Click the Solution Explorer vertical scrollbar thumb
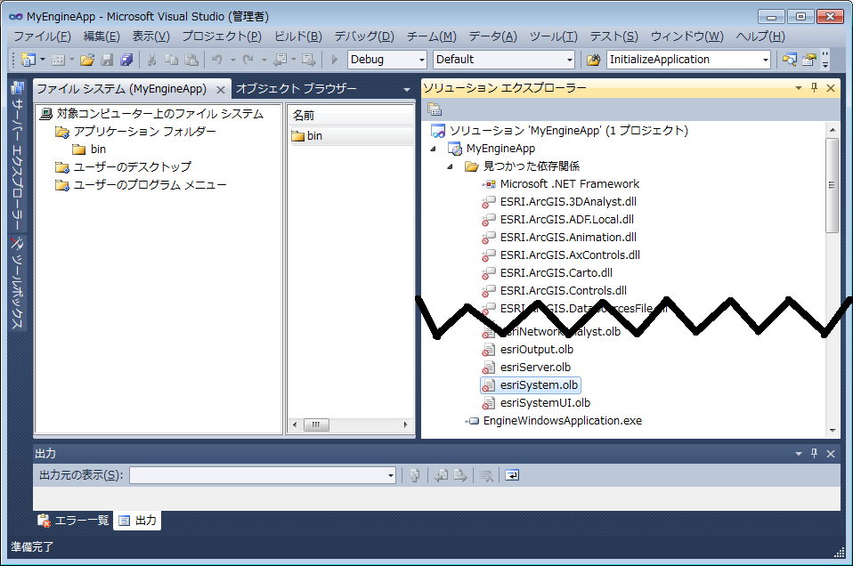Image resolution: width=853 pixels, height=566 pixels. [x=832, y=185]
